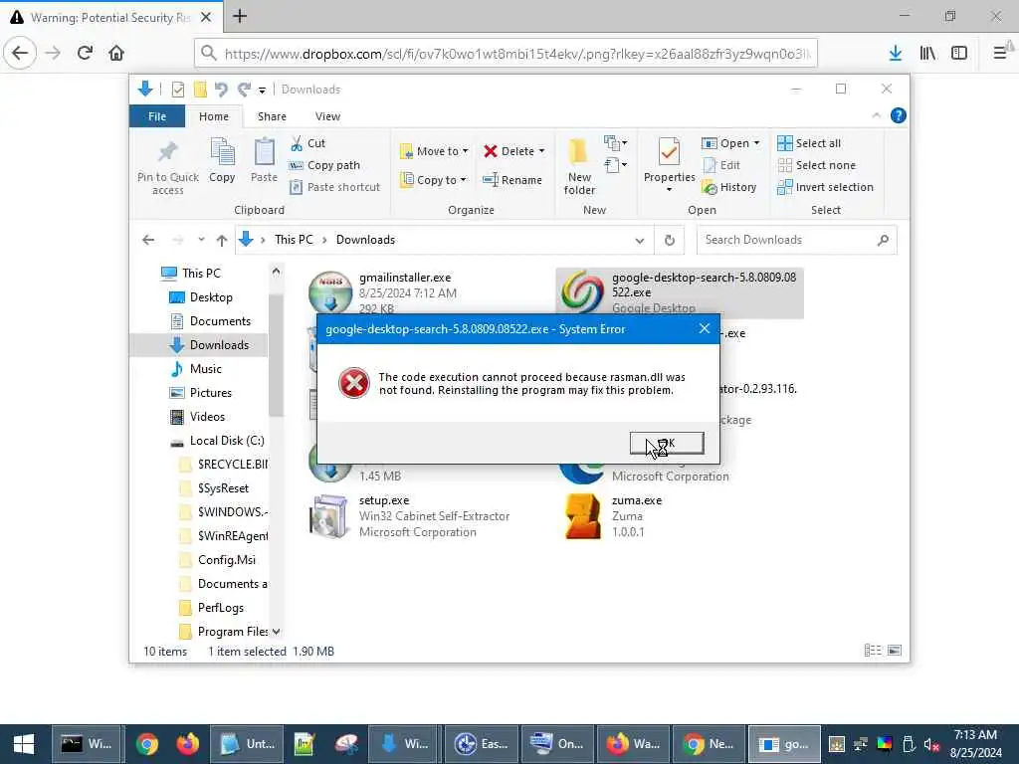Select Config.Msi folder in tree
Image resolution: width=1019 pixels, height=764 pixels.
[x=226, y=559]
